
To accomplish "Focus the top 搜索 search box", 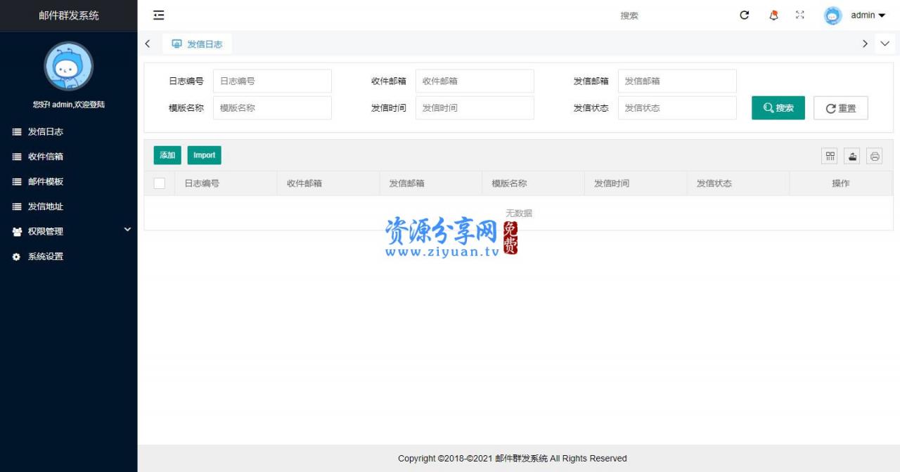I will pos(668,15).
